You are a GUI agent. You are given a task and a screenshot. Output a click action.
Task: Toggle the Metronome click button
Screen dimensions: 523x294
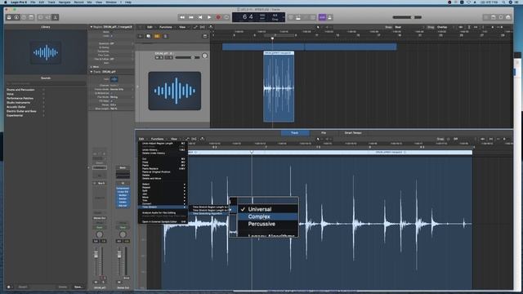click(329, 17)
